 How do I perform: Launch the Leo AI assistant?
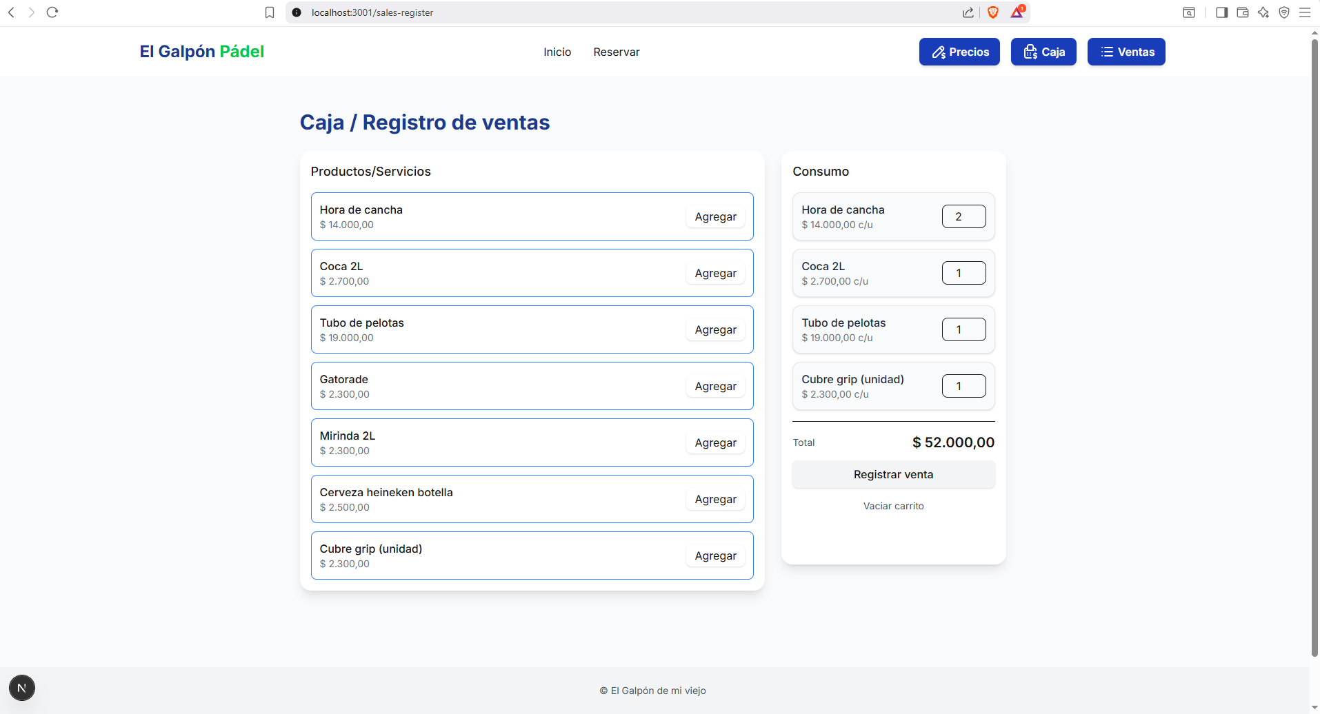(1264, 12)
